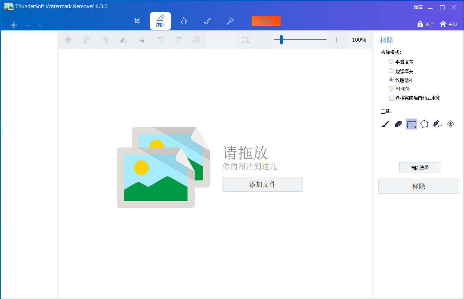
Task: Open the crop tool tab
Action: tap(137, 21)
